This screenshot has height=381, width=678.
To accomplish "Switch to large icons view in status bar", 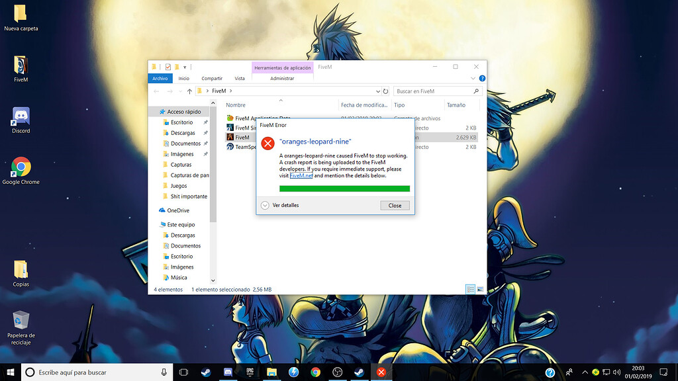I will (480, 290).
